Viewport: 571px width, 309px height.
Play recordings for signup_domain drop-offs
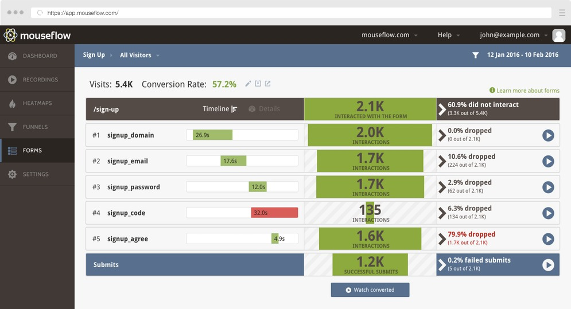pyautogui.click(x=548, y=135)
